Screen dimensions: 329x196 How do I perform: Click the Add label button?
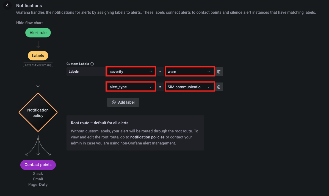point(123,102)
